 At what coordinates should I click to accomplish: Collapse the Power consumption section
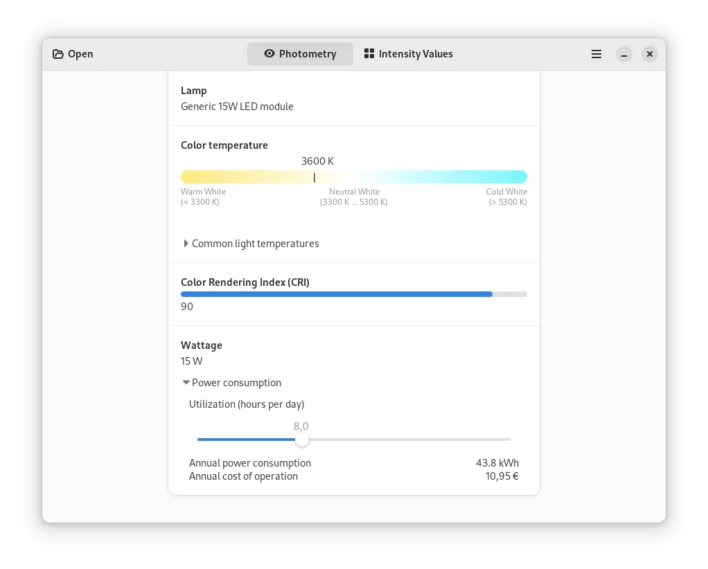(x=186, y=383)
